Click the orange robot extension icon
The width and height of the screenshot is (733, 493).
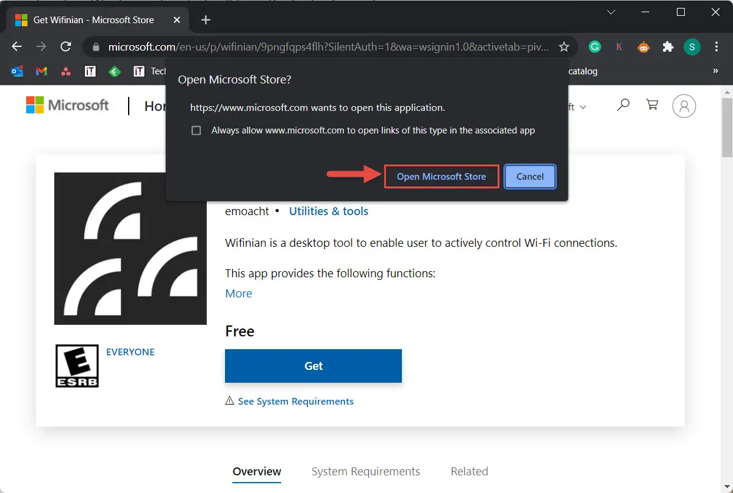(x=644, y=47)
